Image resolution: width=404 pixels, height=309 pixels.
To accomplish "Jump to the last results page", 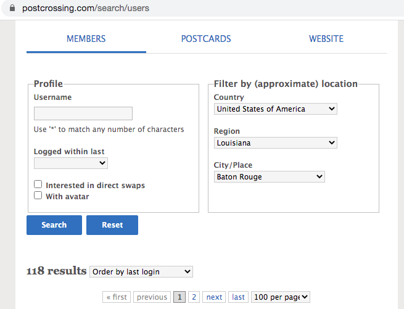I will [x=238, y=297].
